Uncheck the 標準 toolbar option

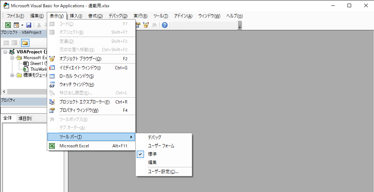tap(164, 154)
